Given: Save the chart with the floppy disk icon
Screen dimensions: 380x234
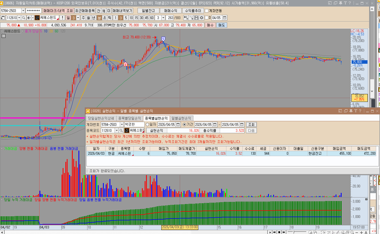Looking at the screenshot, I should tap(196, 18).
